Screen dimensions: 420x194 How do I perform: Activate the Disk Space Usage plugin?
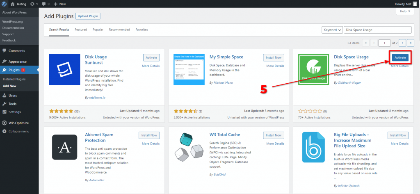click(x=400, y=57)
